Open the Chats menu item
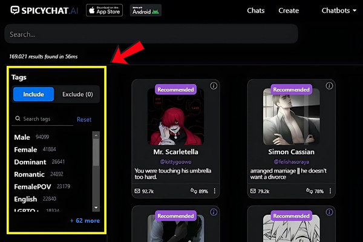This screenshot has width=363, height=242. pyautogui.click(x=257, y=10)
